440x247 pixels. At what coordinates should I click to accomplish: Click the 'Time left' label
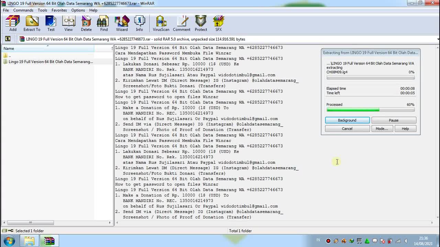(x=333, y=93)
